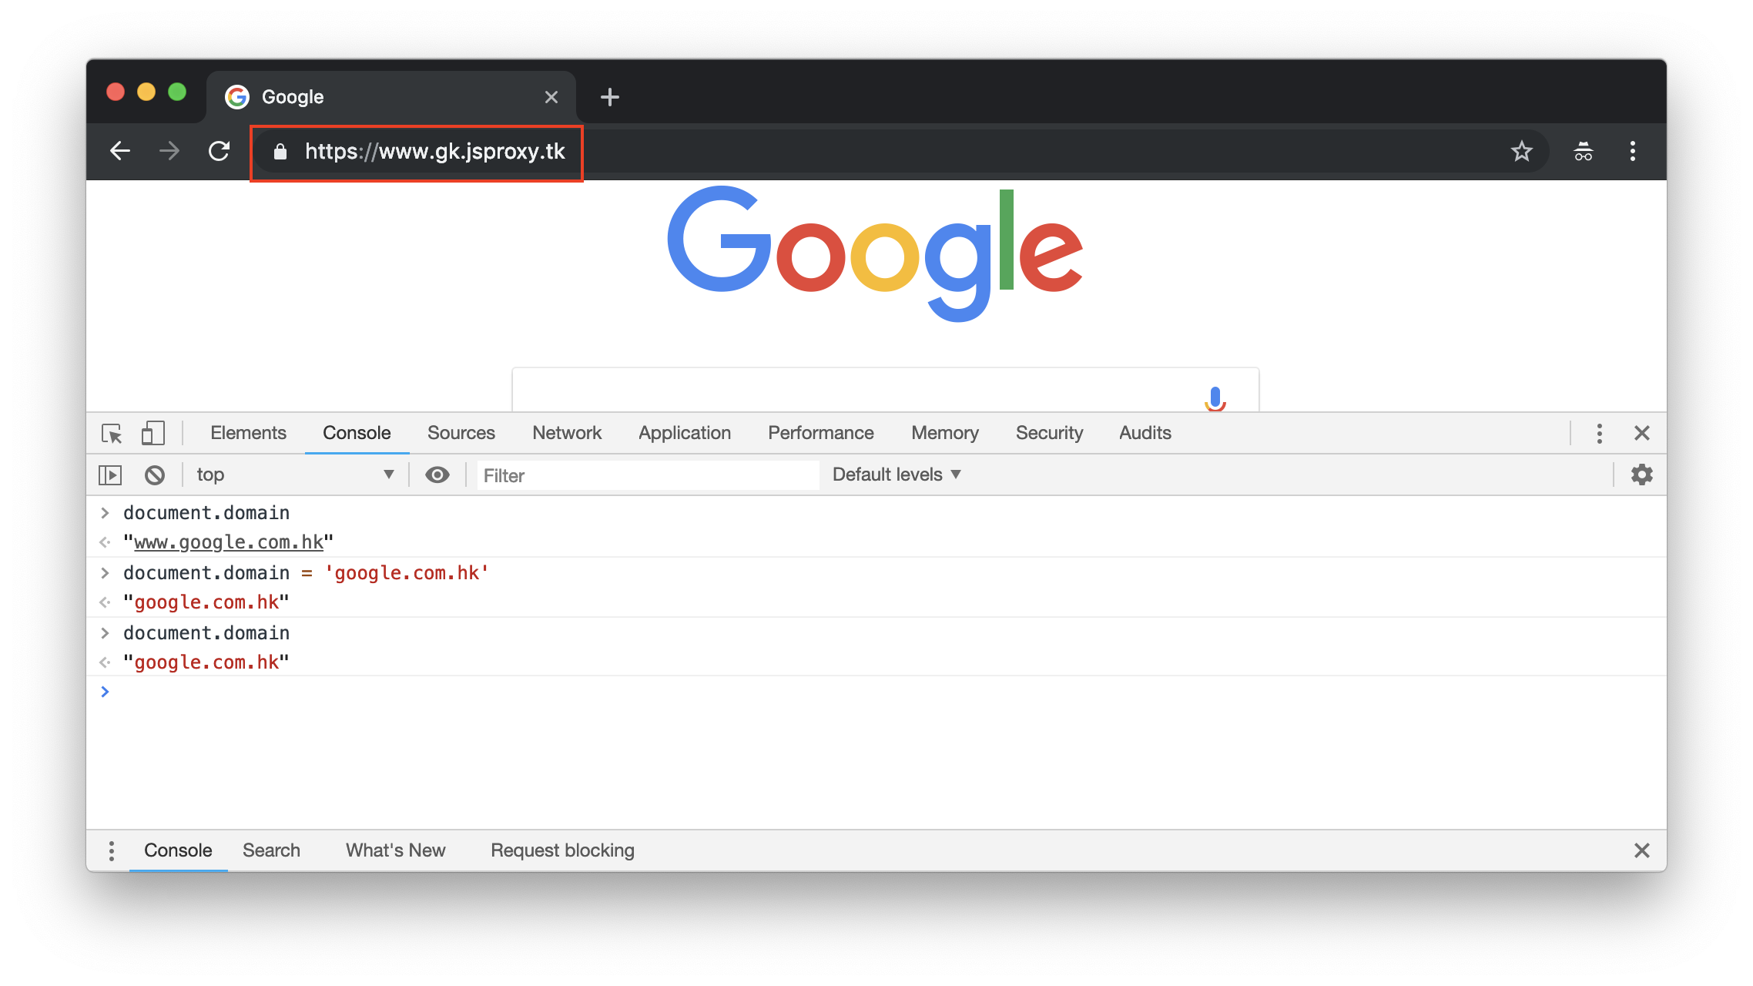The height and width of the screenshot is (986, 1753).
Task: Open drawer three-dot menu beside Console
Action: point(112,851)
